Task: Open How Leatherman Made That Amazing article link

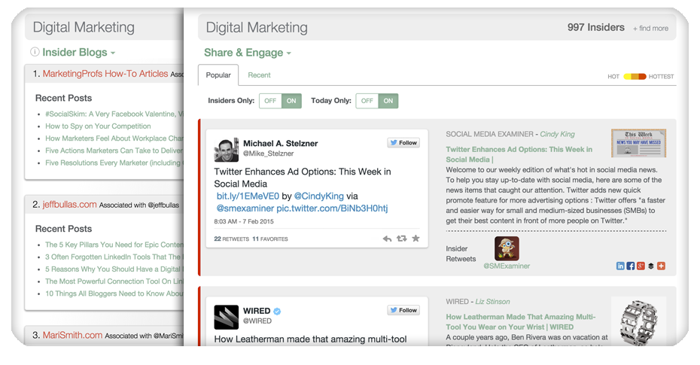Action: (x=521, y=321)
